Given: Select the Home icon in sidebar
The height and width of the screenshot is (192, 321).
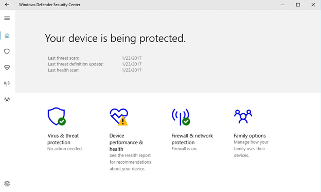Looking at the screenshot, I should [7, 36].
